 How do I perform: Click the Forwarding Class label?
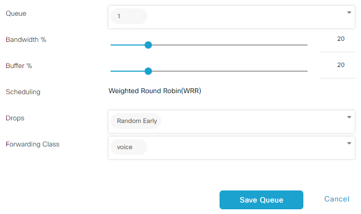32,144
